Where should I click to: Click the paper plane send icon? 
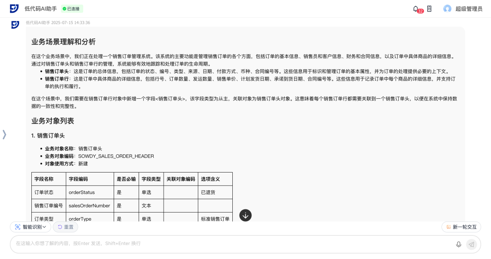[x=471, y=244]
